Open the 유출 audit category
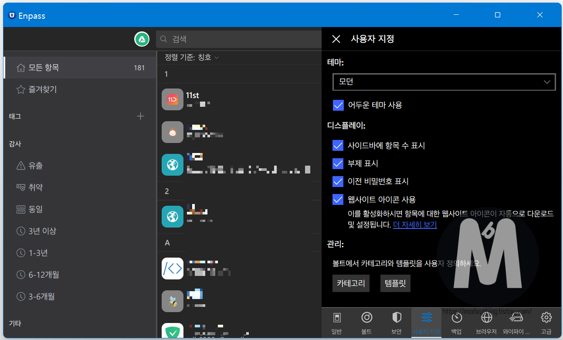 [x=80, y=166]
